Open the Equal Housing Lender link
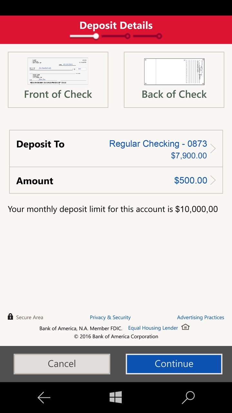The image size is (232, 413). click(153, 328)
